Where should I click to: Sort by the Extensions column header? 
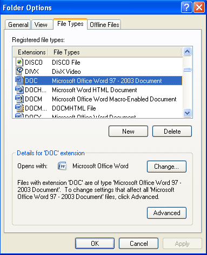click(30, 52)
